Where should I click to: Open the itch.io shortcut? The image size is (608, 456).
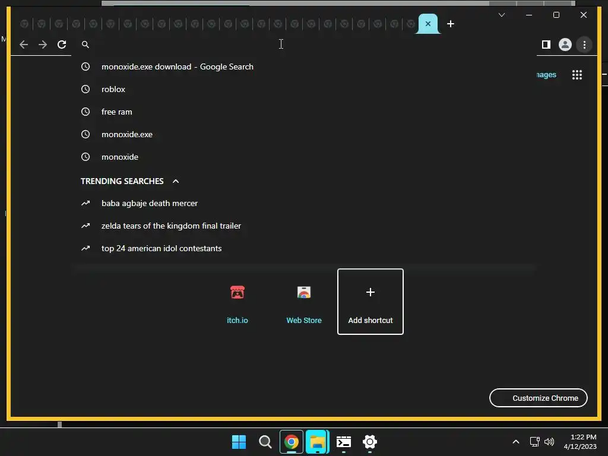(x=237, y=302)
